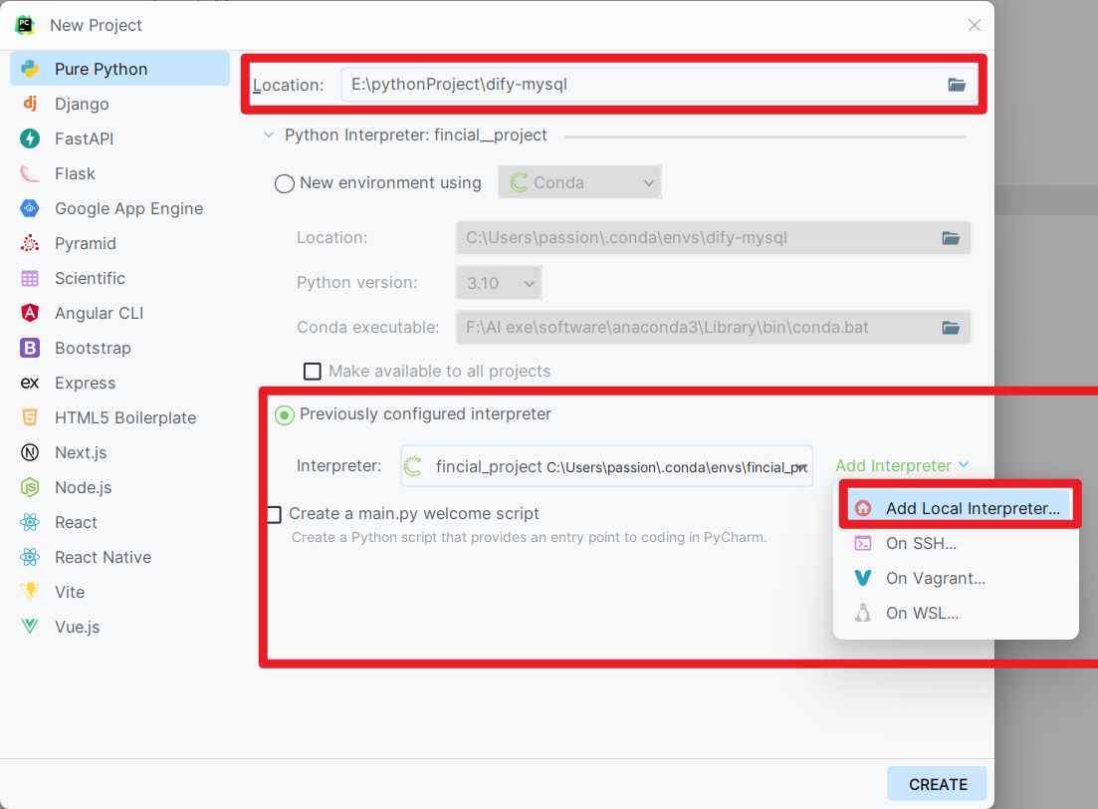Screen dimensions: 1098x809
Task: Choose On Vagrant... menu entry
Action: point(956,578)
